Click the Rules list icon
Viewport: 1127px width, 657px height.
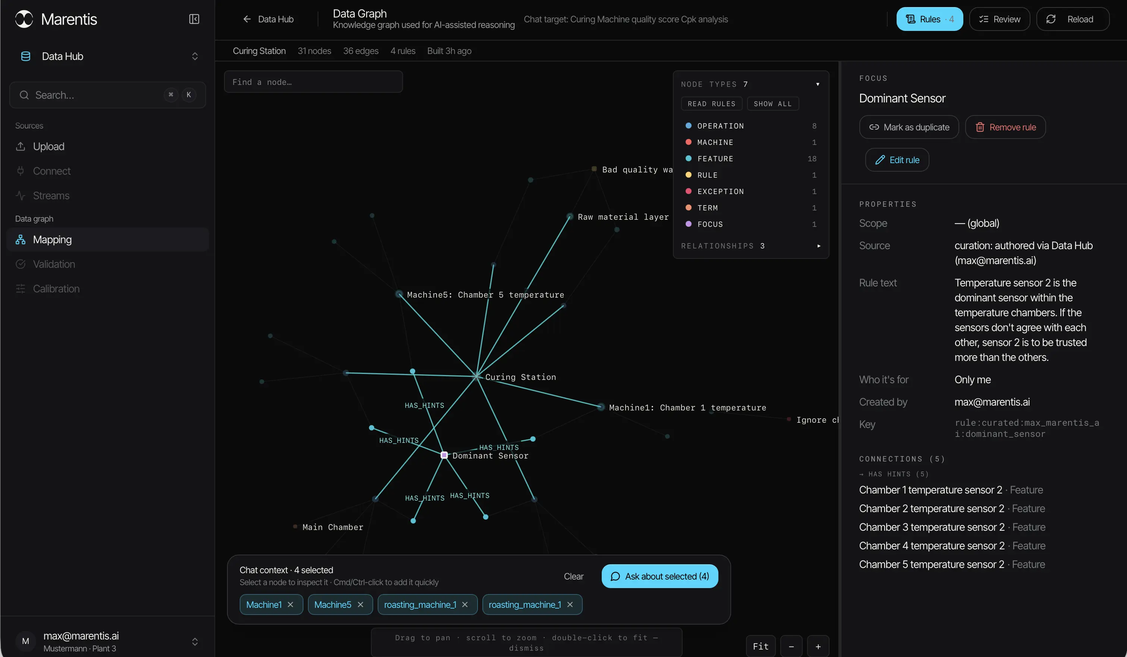(910, 19)
